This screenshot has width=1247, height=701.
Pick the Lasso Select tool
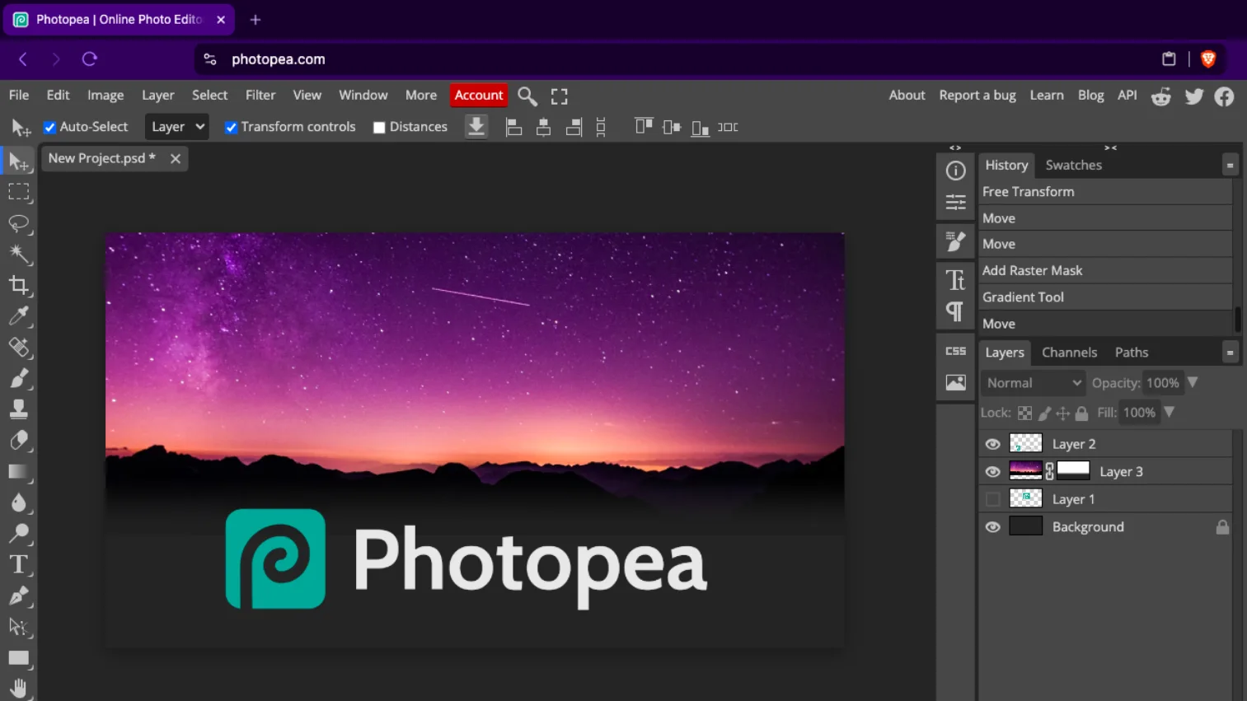(19, 223)
